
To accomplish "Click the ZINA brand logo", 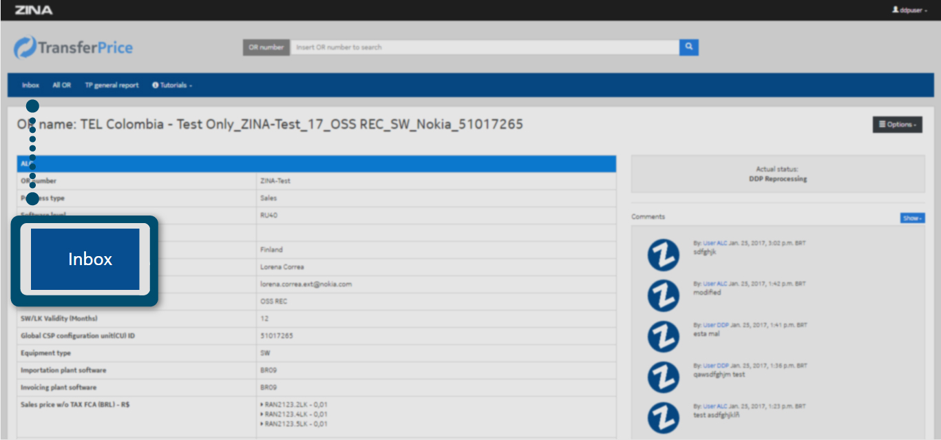I will [x=33, y=10].
